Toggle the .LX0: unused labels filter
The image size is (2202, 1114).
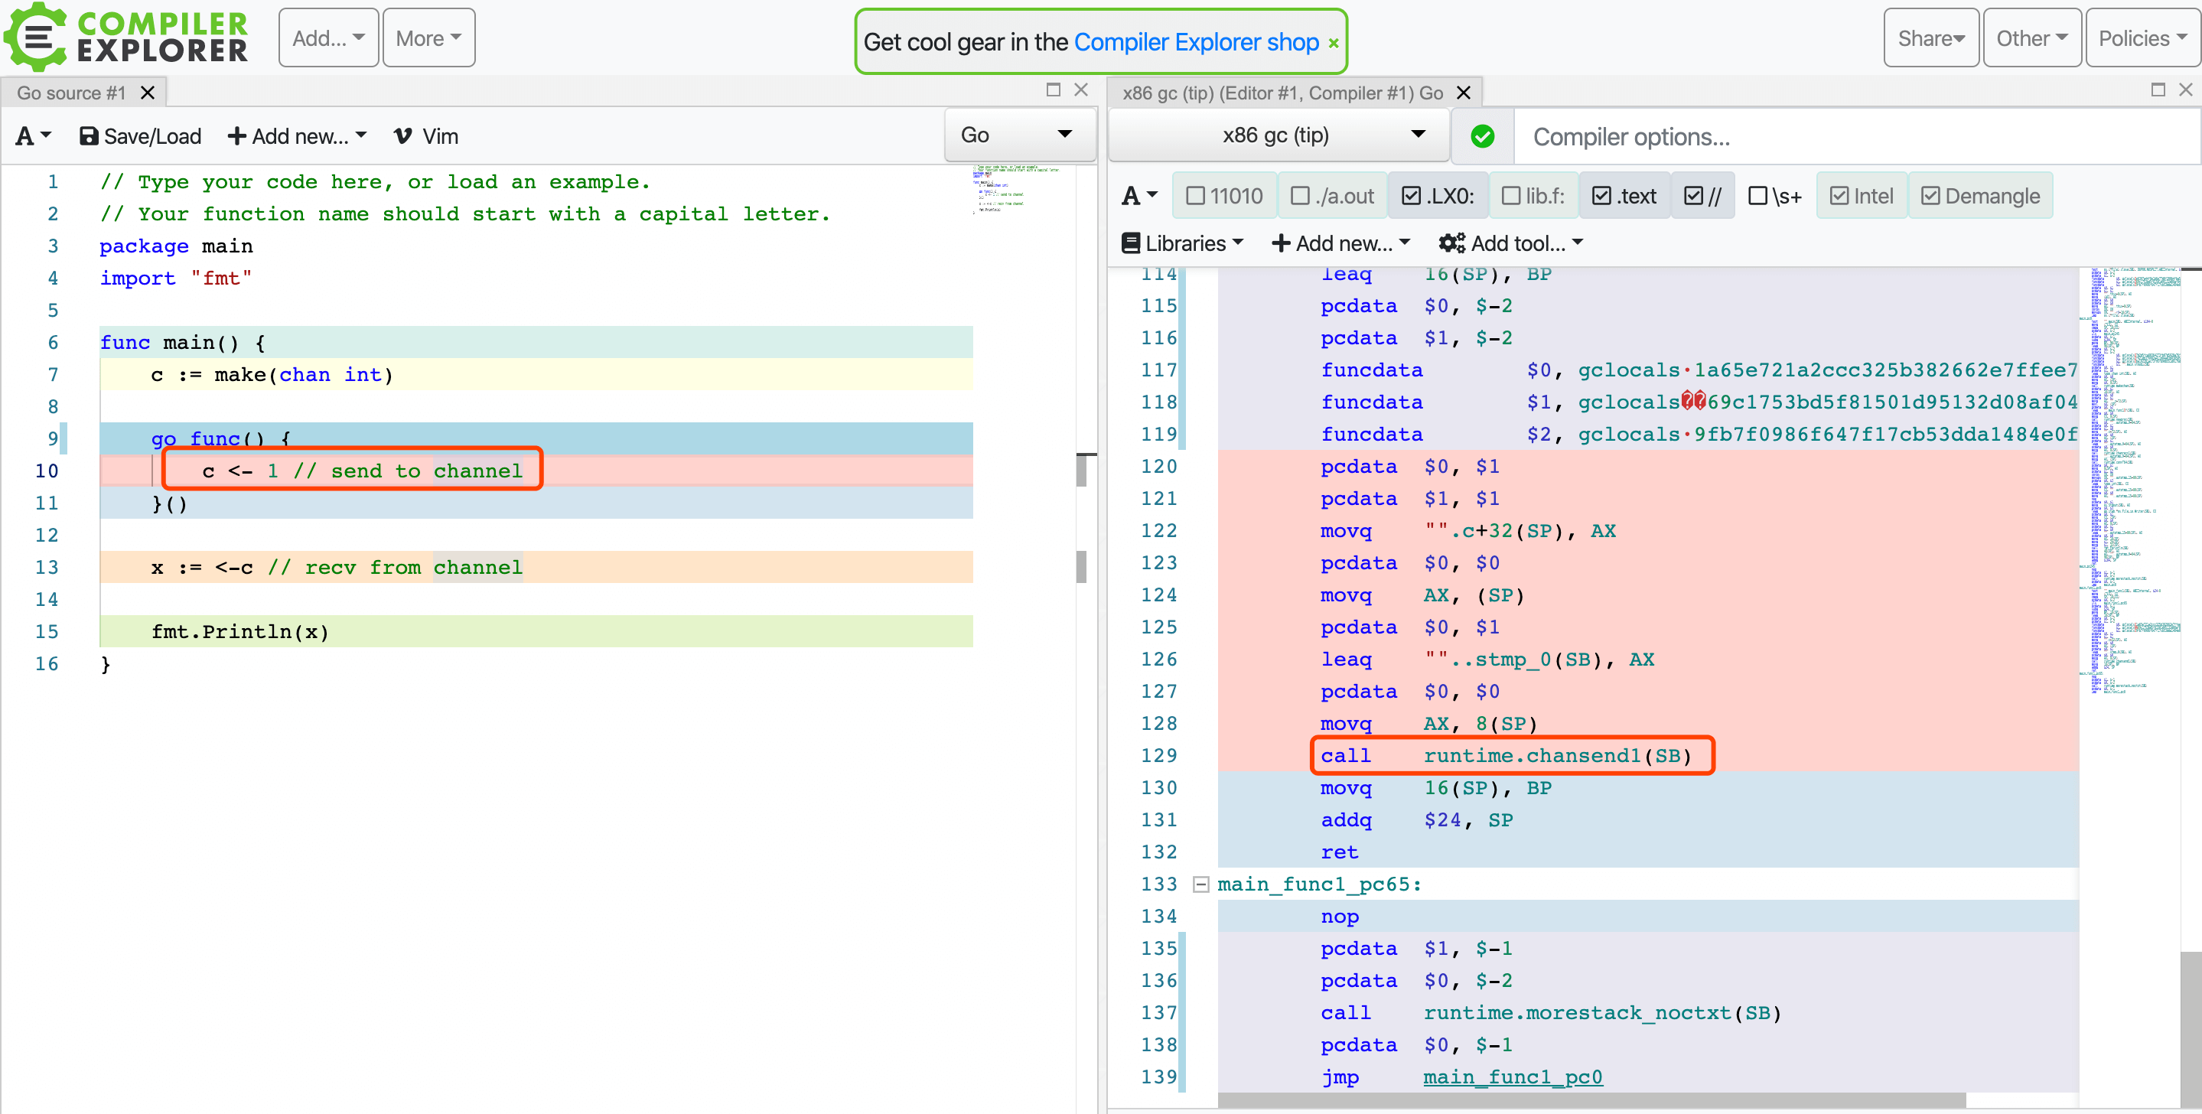[1412, 196]
